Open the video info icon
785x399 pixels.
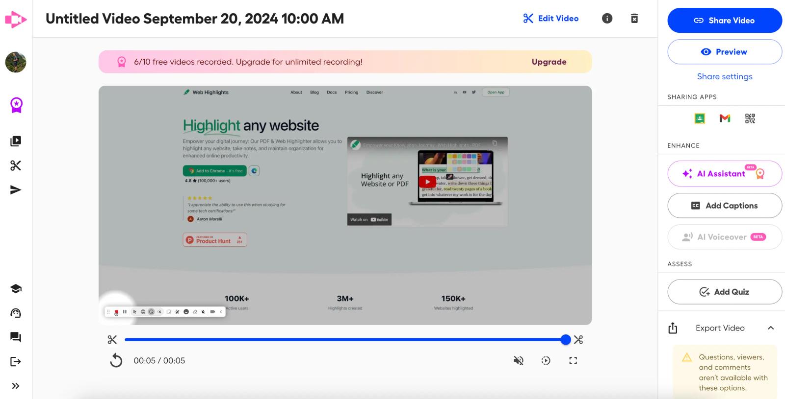coord(607,19)
